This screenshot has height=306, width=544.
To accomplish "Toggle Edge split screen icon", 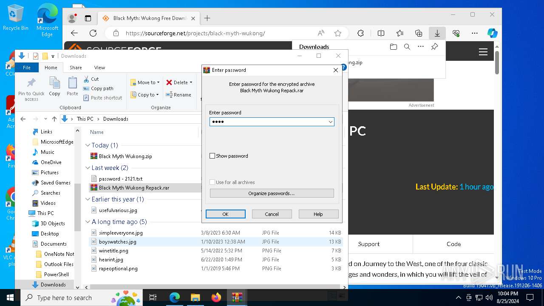I will (x=381, y=33).
